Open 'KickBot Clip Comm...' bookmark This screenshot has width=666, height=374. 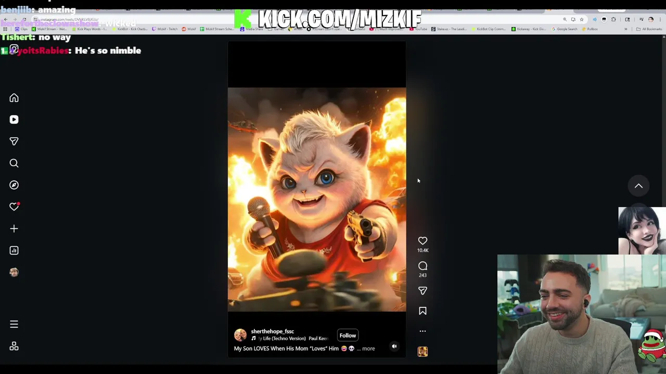click(x=489, y=29)
